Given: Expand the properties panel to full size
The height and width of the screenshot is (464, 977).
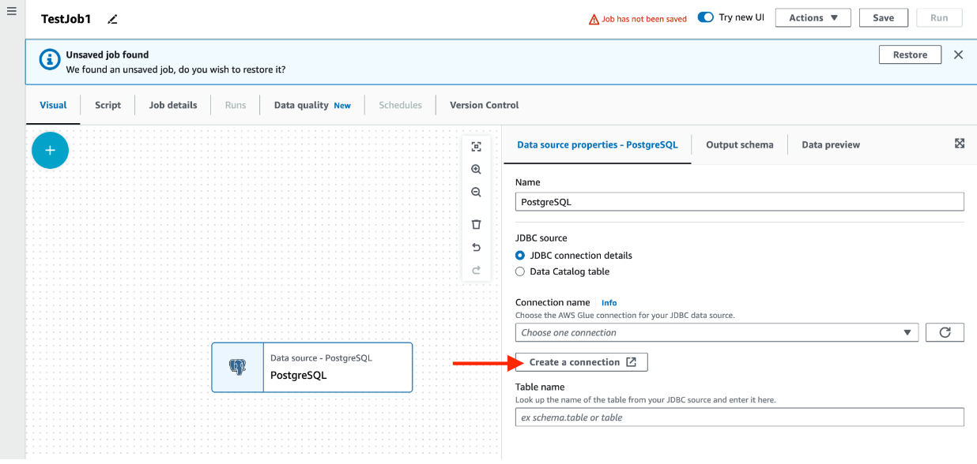Looking at the screenshot, I should click(959, 144).
